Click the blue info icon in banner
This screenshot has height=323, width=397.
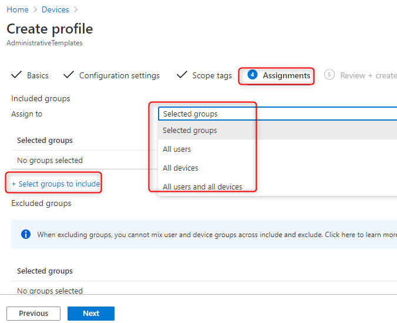pyautogui.click(x=26, y=234)
